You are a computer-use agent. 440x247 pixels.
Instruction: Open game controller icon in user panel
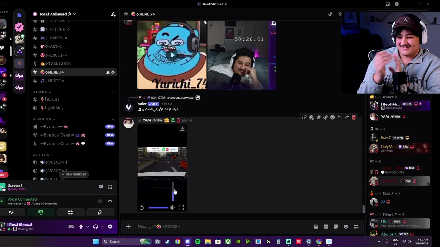[71, 226]
